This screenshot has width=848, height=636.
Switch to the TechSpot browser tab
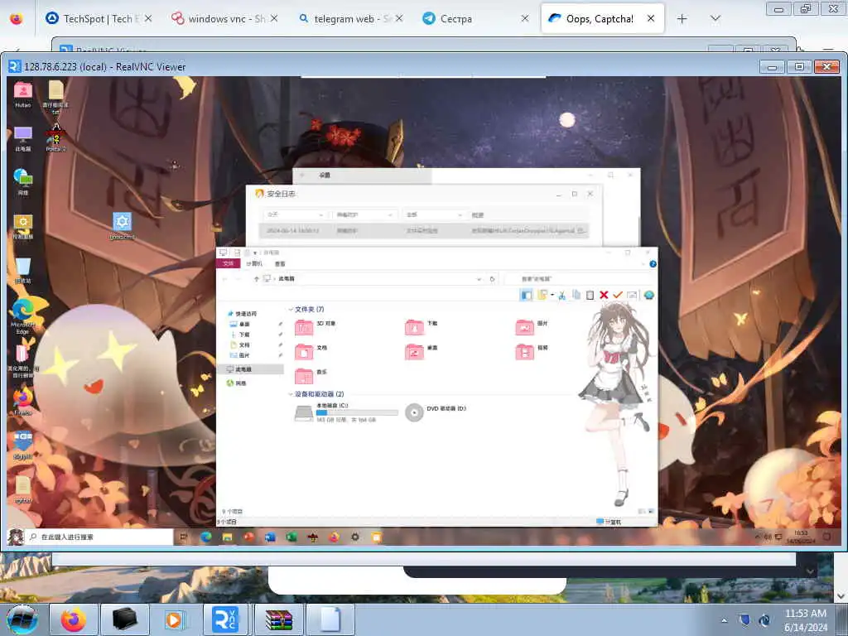(99, 19)
